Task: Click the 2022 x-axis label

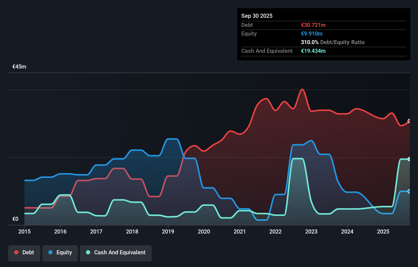Action: [275, 231]
